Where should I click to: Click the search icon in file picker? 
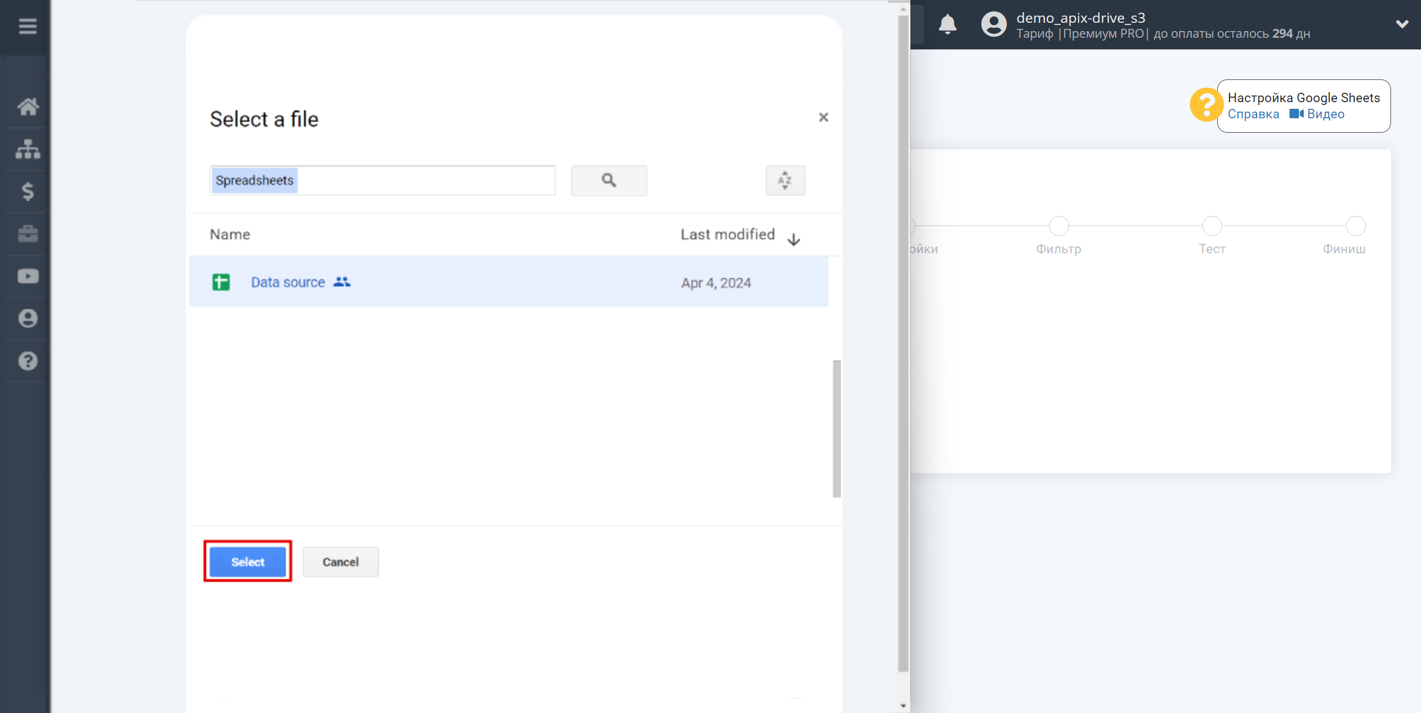[609, 180]
